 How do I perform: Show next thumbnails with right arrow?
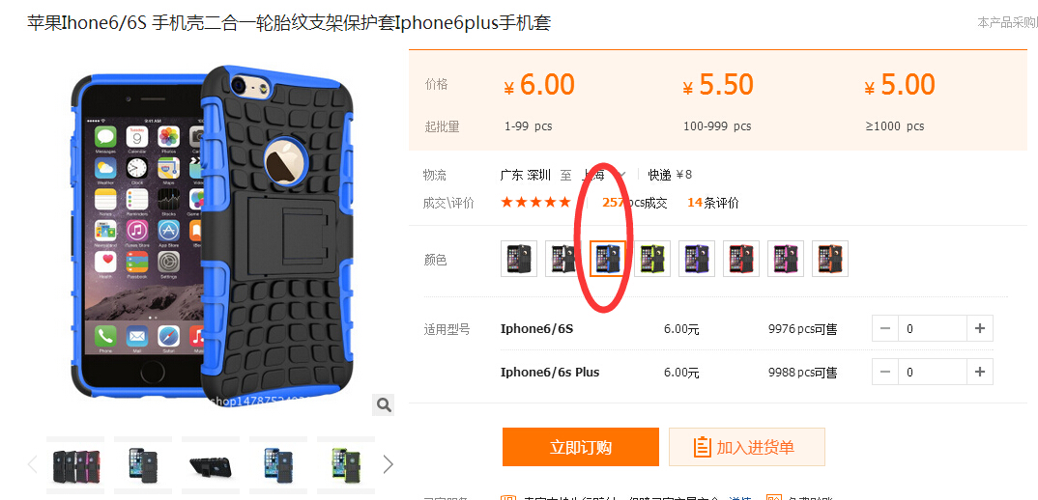point(388,464)
